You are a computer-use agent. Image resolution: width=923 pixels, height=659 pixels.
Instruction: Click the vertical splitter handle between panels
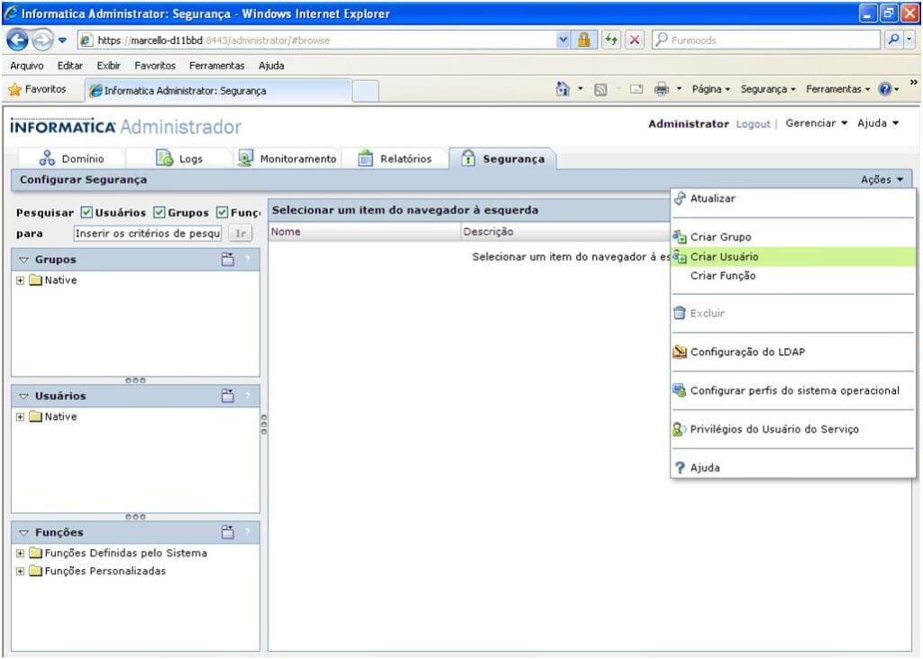point(264,424)
